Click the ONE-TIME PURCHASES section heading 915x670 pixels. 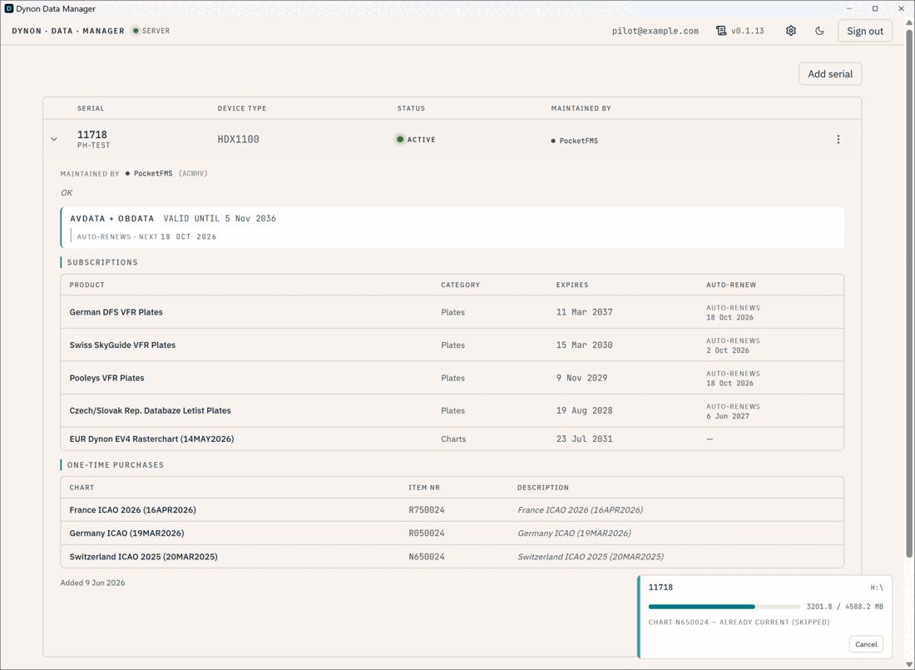tap(116, 465)
